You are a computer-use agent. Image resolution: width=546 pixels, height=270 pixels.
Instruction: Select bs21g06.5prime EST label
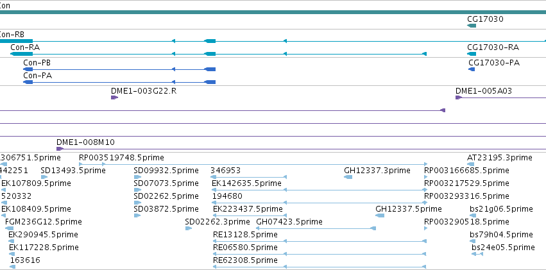502,209
